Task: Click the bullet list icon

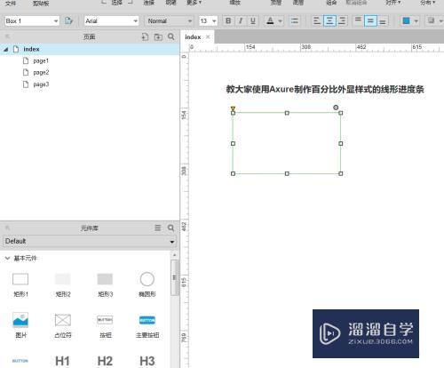Action: point(294,20)
